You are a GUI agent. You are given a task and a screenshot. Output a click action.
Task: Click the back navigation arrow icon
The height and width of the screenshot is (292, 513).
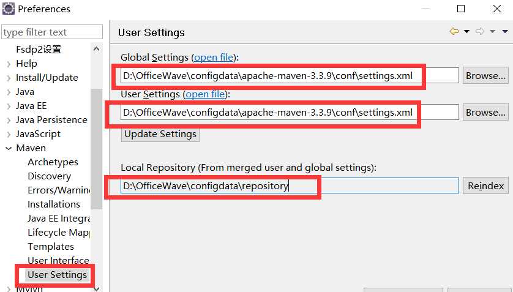coord(454,31)
